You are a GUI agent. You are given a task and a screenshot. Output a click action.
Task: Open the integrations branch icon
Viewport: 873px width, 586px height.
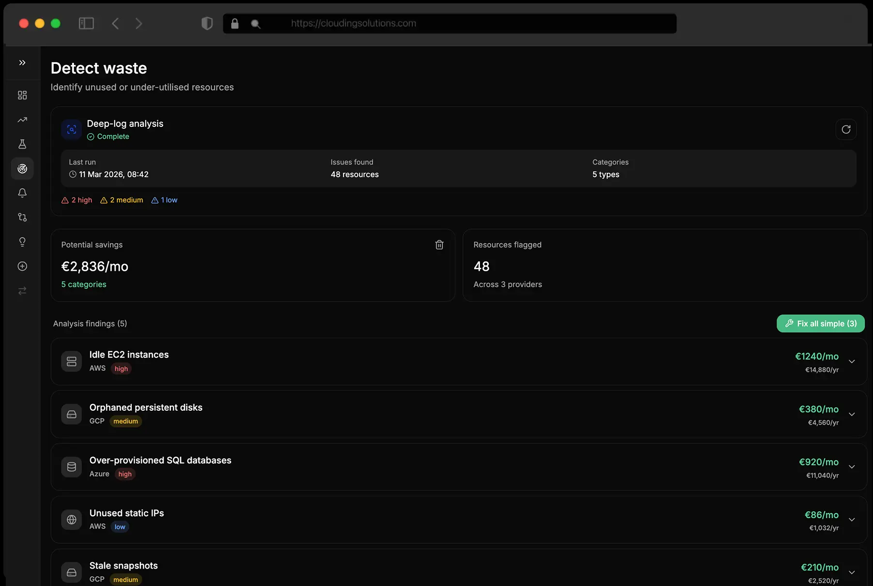pyautogui.click(x=22, y=217)
